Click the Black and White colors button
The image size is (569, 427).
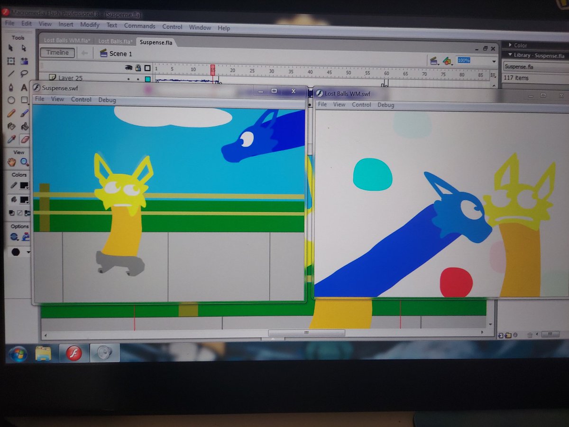(x=12, y=213)
